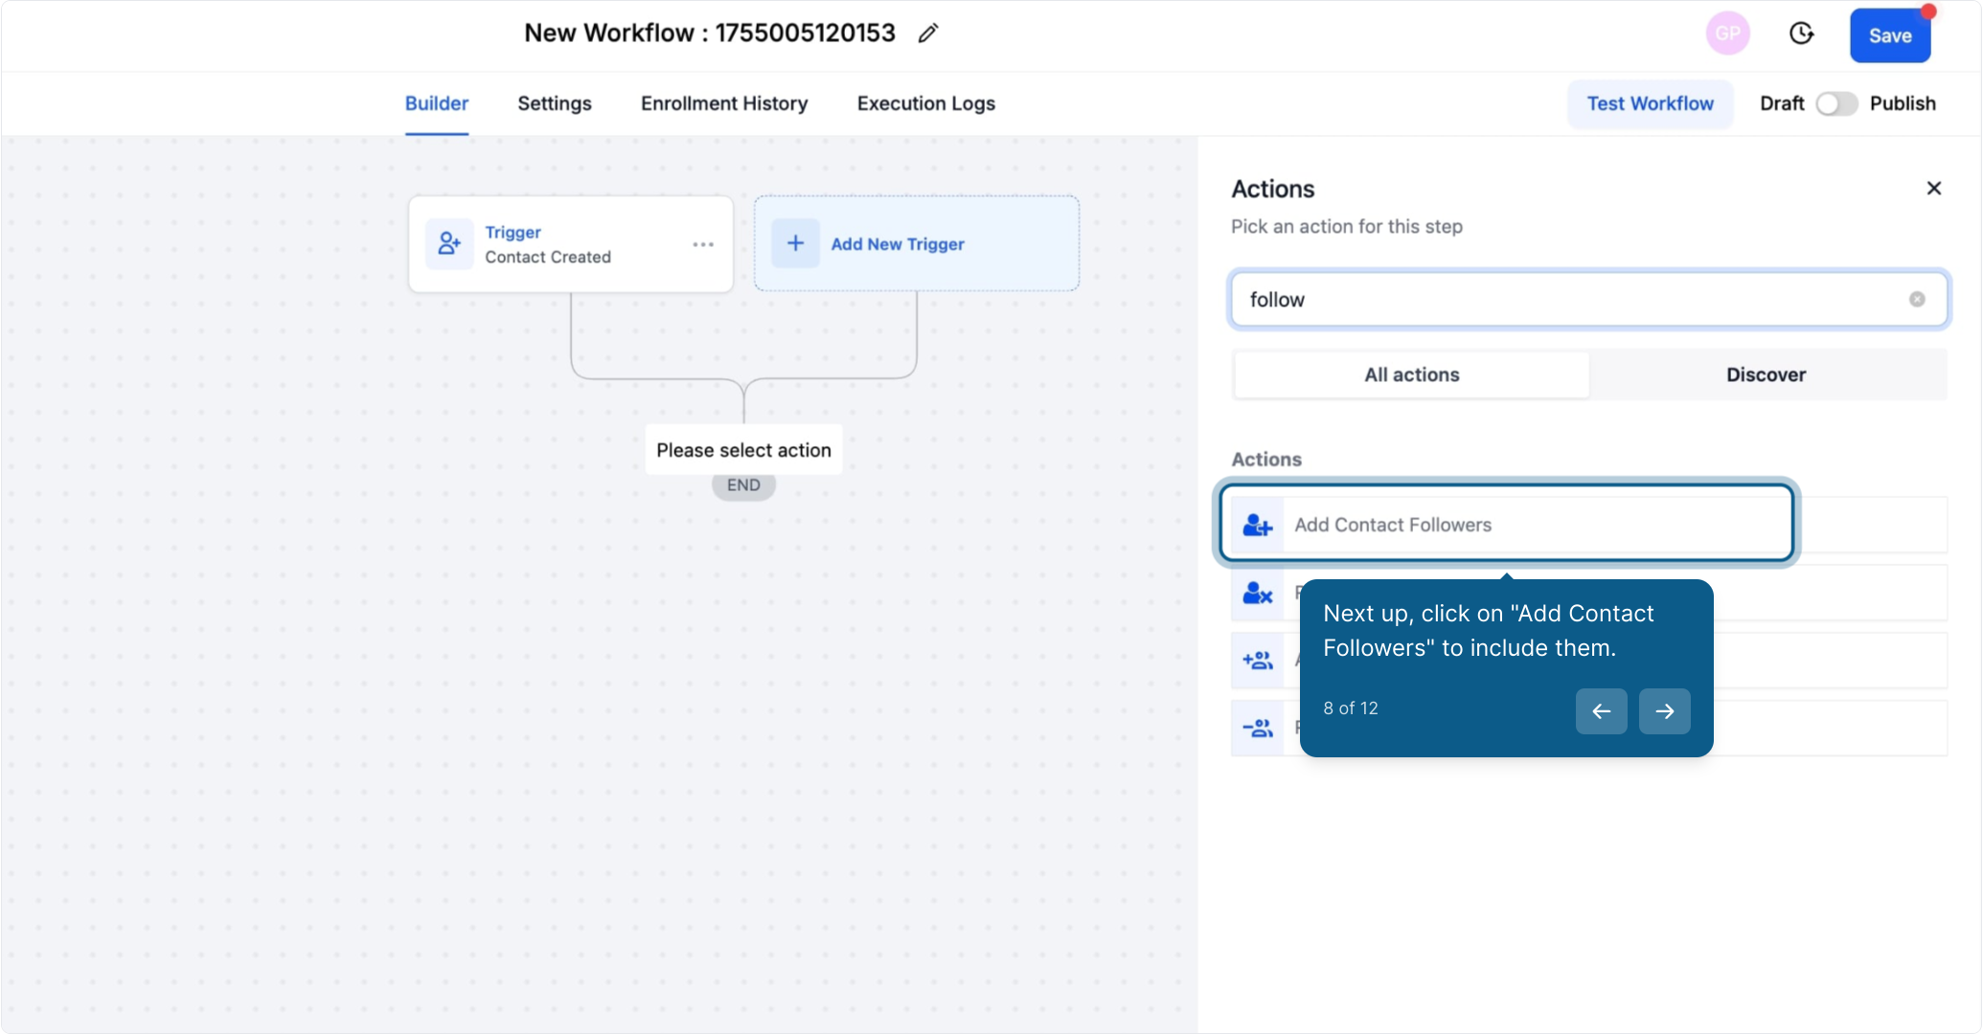Image resolution: width=1983 pixels, height=1034 pixels.
Task: Click the remove contact follower person-x icon
Action: click(1257, 593)
